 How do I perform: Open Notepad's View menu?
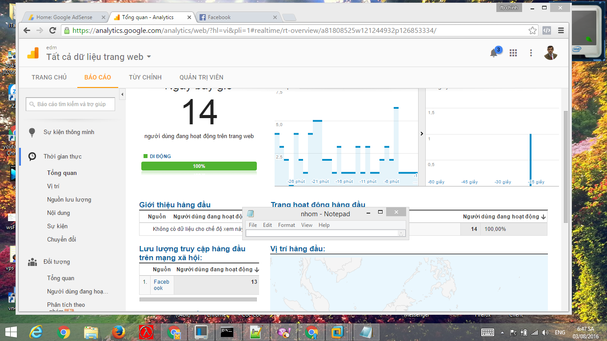[307, 225]
